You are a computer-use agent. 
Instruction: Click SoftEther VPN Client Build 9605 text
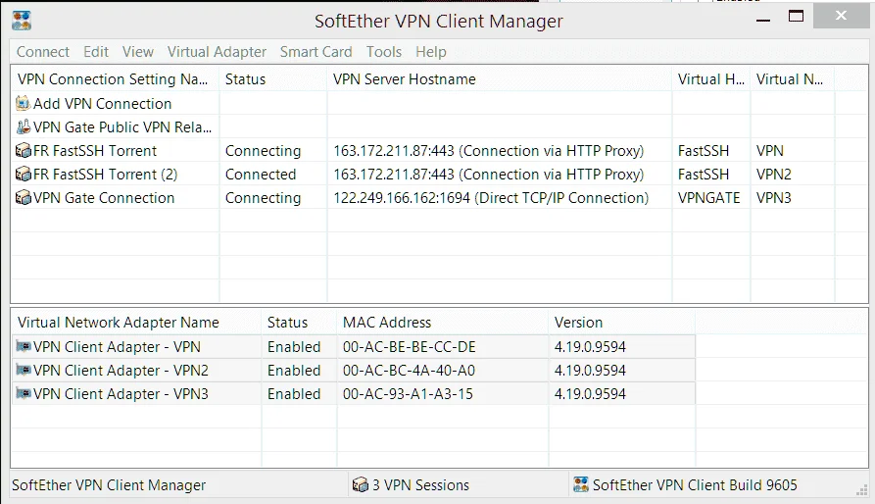[x=695, y=485]
